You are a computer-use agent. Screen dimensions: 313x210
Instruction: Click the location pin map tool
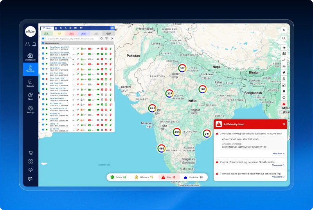click(284, 91)
